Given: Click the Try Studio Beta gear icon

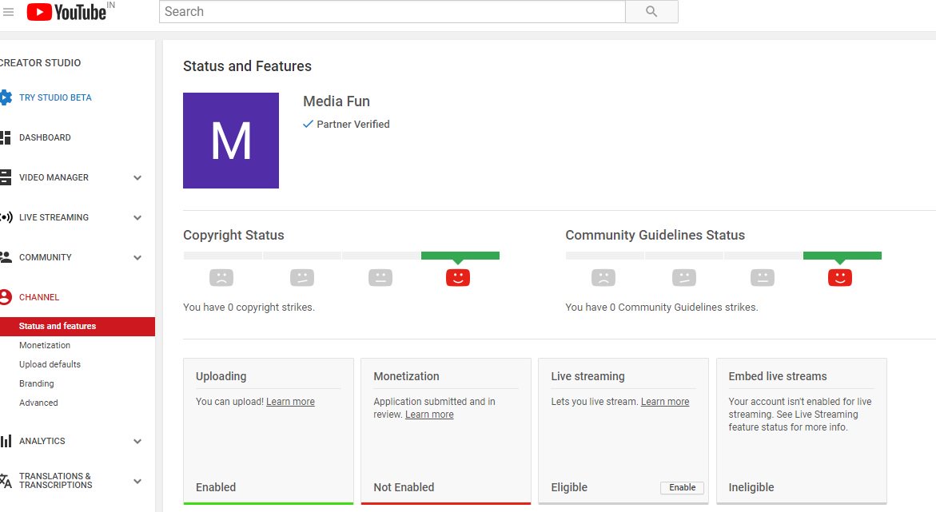Looking at the screenshot, I should pyautogui.click(x=6, y=97).
